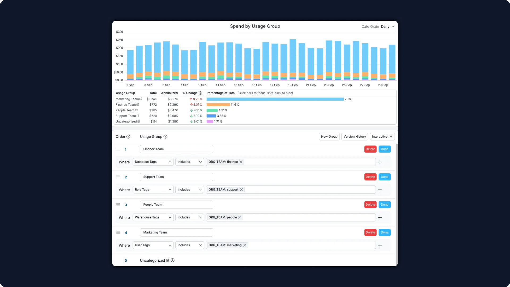Click the drag handle icon on Support Team row
This screenshot has height=287, width=510.
pyautogui.click(x=118, y=177)
